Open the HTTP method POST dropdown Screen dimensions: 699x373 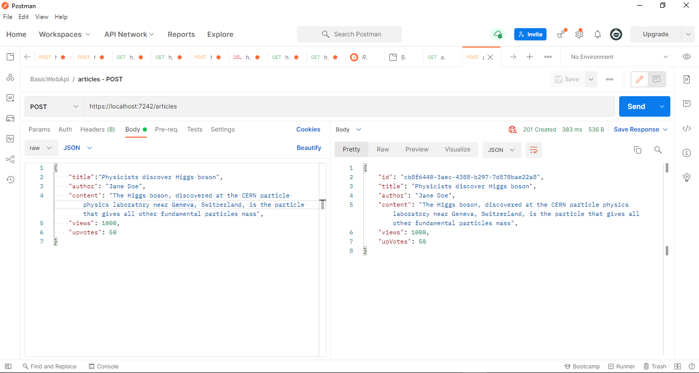point(54,106)
